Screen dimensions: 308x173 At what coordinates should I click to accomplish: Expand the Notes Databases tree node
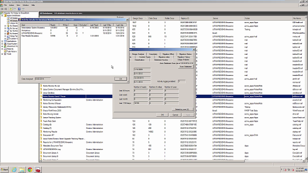2,15
